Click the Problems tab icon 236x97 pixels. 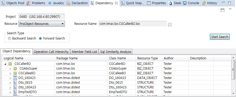28,3
